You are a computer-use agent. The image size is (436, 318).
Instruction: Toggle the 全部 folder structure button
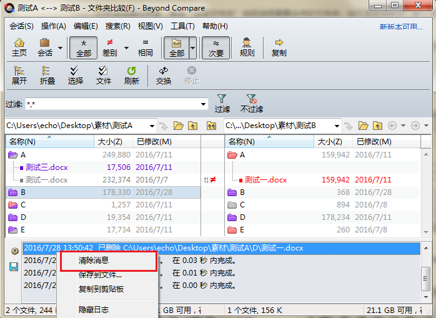point(177,48)
